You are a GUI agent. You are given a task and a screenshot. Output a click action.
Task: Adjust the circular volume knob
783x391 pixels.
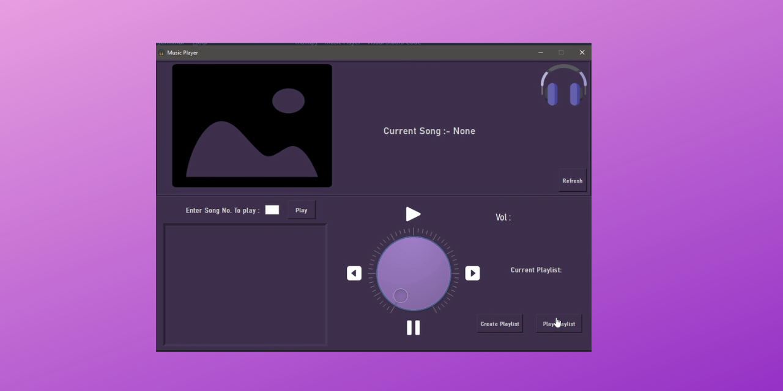[x=413, y=273]
